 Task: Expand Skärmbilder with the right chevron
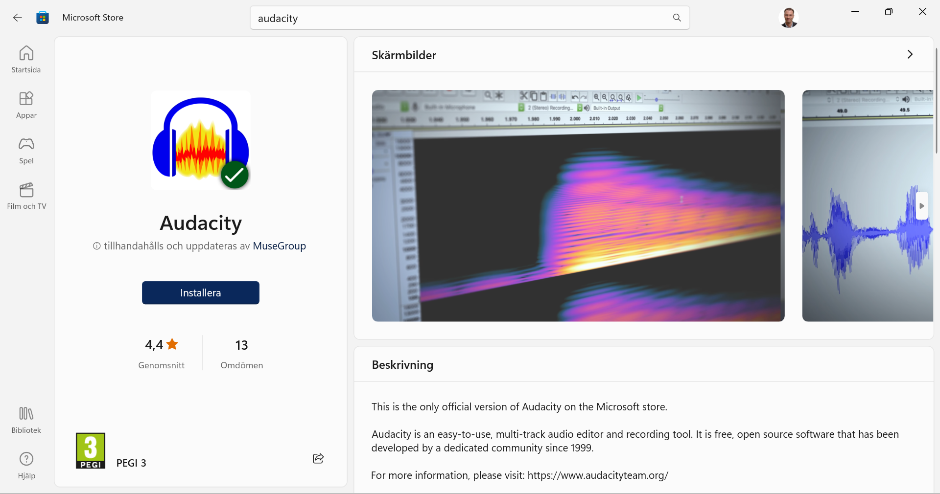pyautogui.click(x=910, y=54)
